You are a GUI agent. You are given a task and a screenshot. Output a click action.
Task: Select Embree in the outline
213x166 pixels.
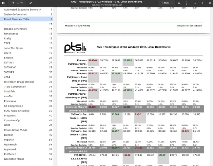pos(26,58)
